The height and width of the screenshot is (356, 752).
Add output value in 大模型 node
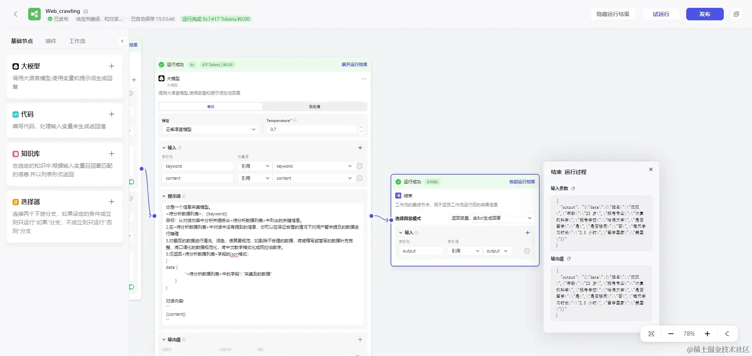click(360, 340)
